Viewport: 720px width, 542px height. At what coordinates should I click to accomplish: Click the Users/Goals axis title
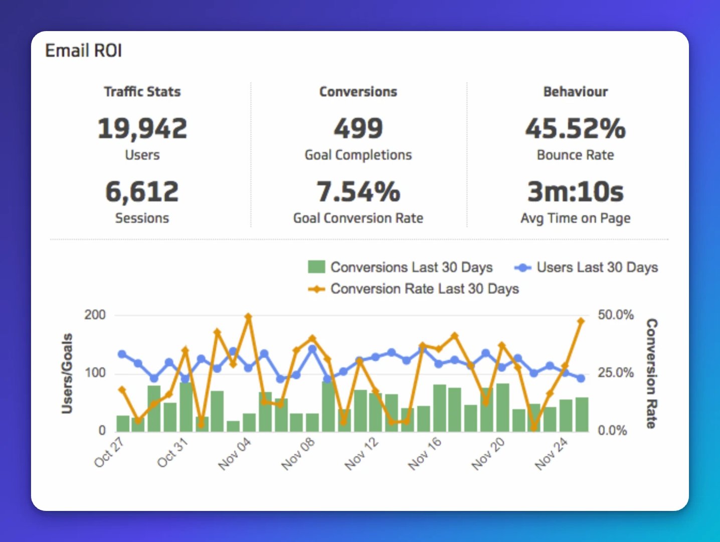click(x=67, y=373)
